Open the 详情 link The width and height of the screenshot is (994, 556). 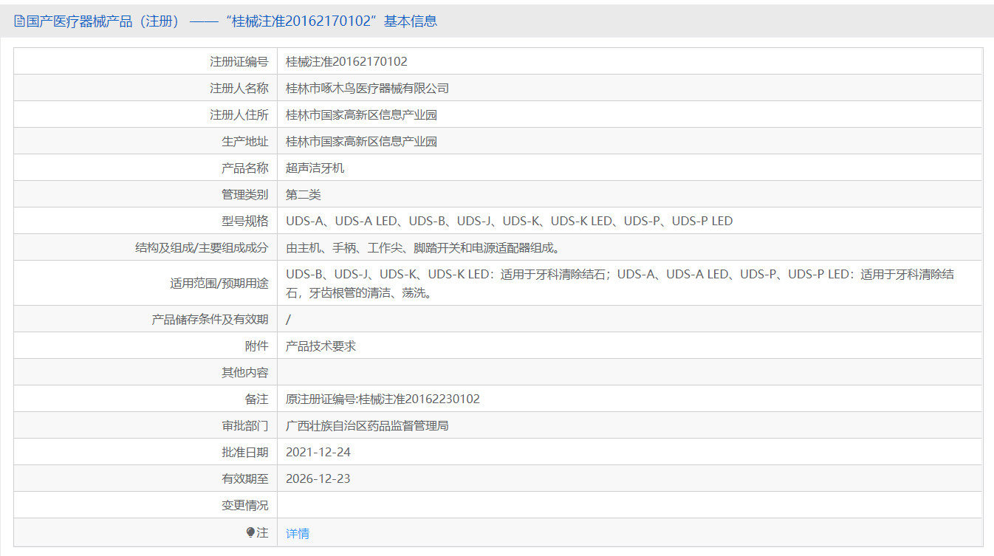(x=298, y=533)
